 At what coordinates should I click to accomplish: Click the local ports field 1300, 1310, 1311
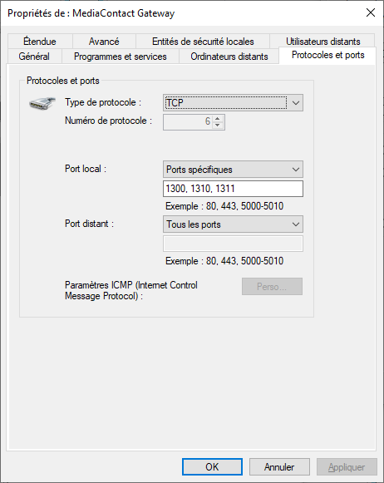pyautogui.click(x=233, y=189)
